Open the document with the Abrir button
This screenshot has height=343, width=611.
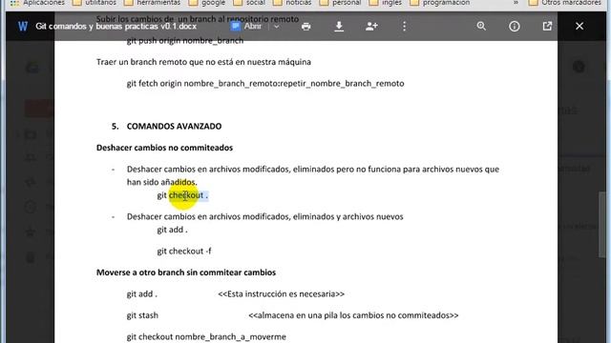246,26
